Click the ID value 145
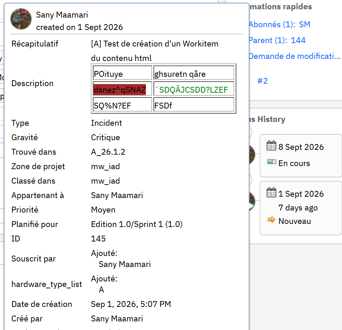Image resolution: width=342 pixels, height=330 pixels. (x=98, y=239)
